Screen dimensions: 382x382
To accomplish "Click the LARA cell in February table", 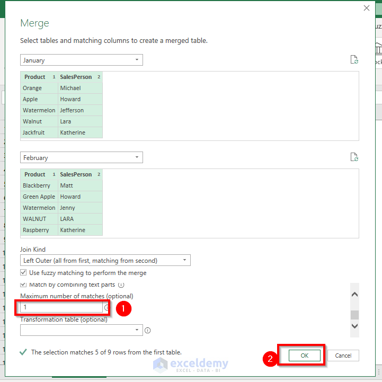I will pos(80,219).
